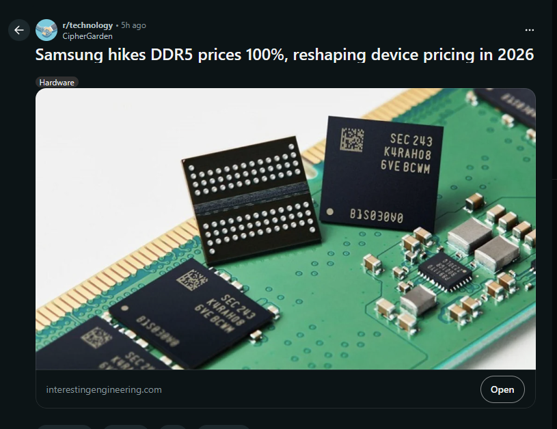Click the link card's dark footer bar
The height and width of the screenshot is (429, 557).
286,389
